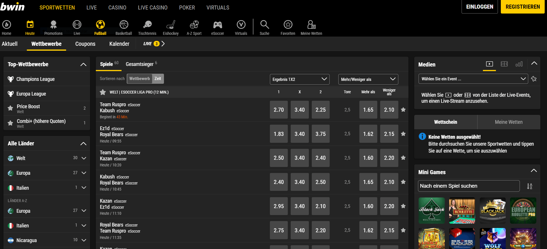547x249 pixels.
Task: Launch Mini Live Roulette game
Action: coord(462,211)
